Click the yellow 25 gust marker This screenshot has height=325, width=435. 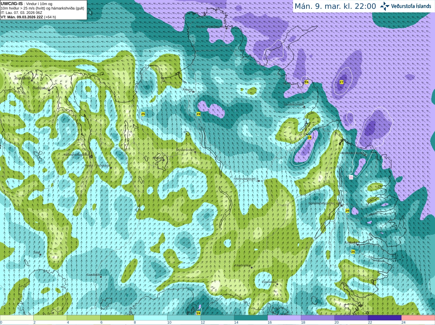pyautogui.click(x=143, y=114)
